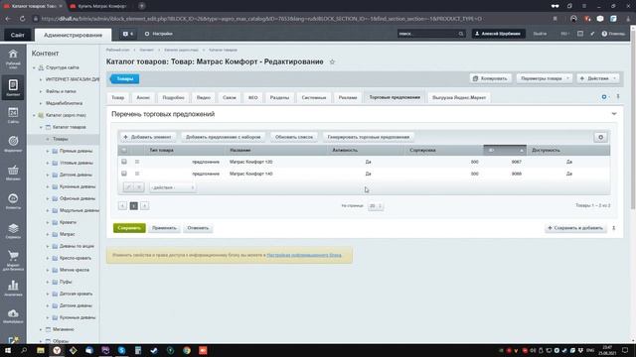Open the notifications counter in top bar
This screenshot has width=636, height=357.
pos(128,34)
